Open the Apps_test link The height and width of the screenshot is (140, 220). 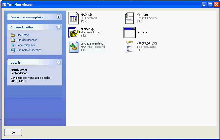click(23, 35)
